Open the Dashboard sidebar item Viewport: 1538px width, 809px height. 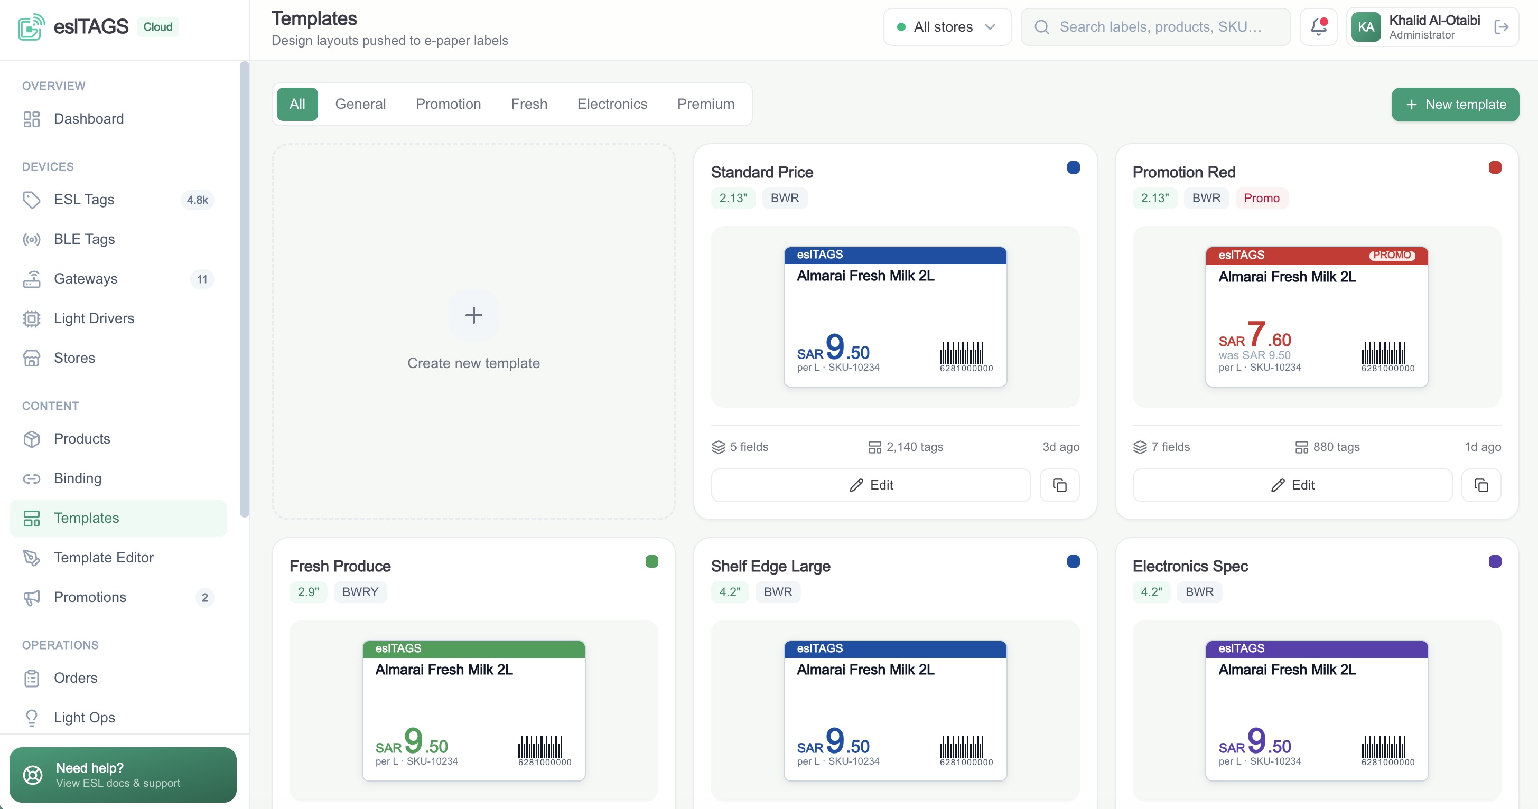118,119
